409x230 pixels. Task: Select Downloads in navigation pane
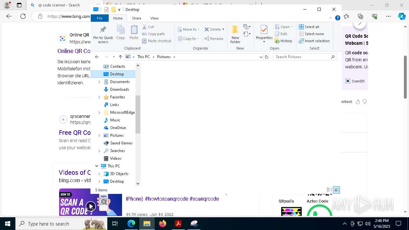tap(117, 89)
